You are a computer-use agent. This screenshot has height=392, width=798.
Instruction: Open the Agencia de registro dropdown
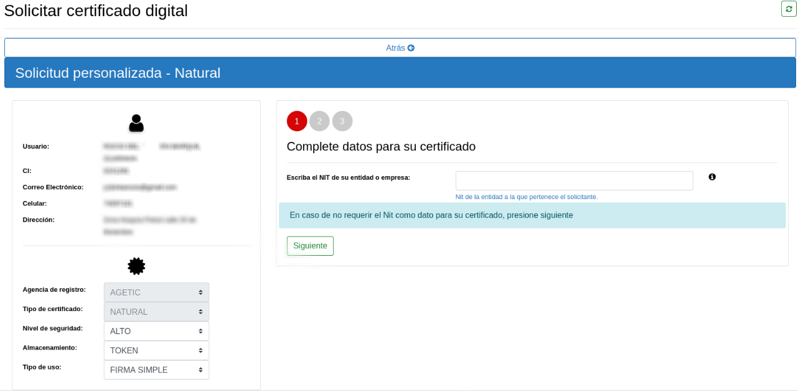coord(156,292)
